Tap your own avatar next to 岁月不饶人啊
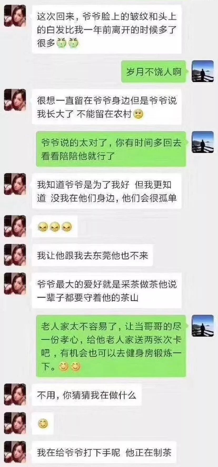Viewport: 218px width, 467px height. (202, 71)
